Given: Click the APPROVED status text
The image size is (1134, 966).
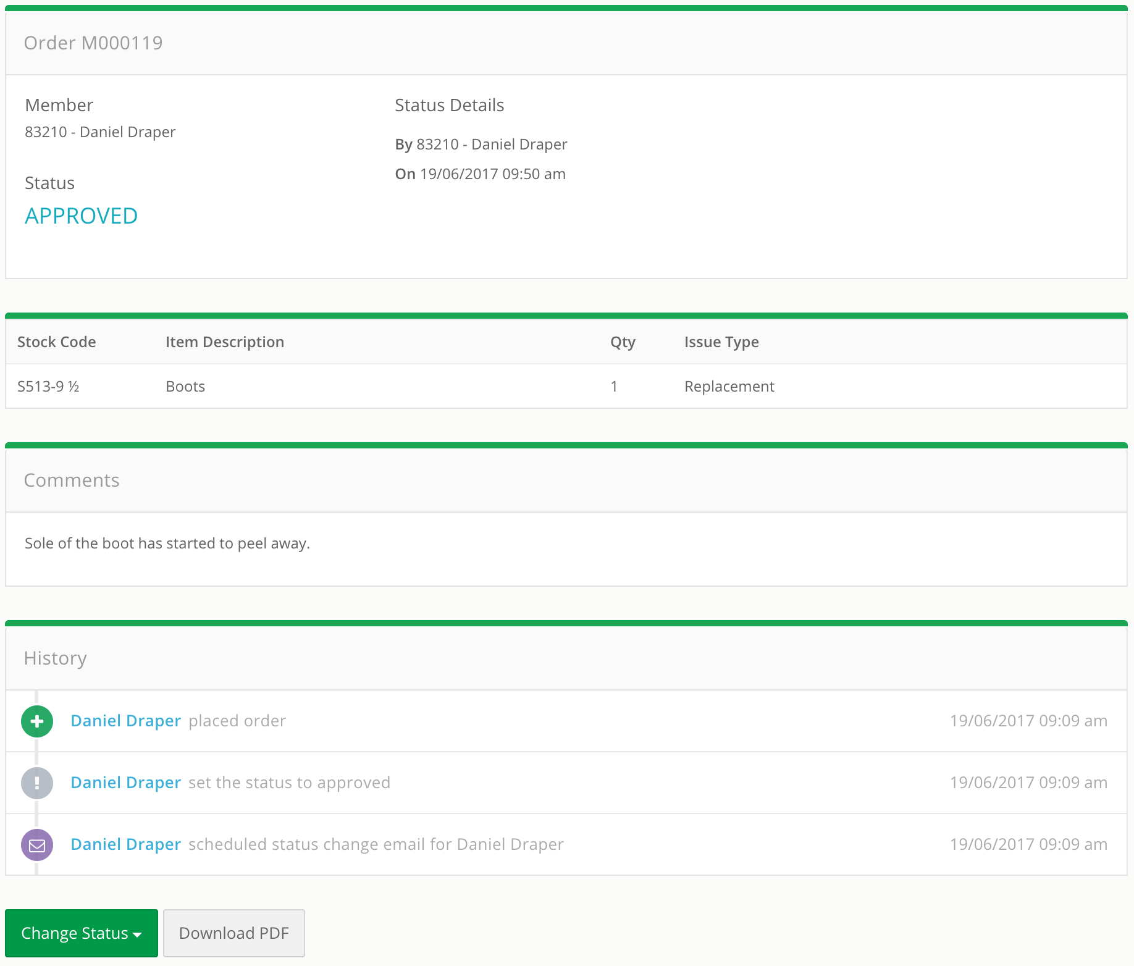Looking at the screenshot, I should (81, 216).
